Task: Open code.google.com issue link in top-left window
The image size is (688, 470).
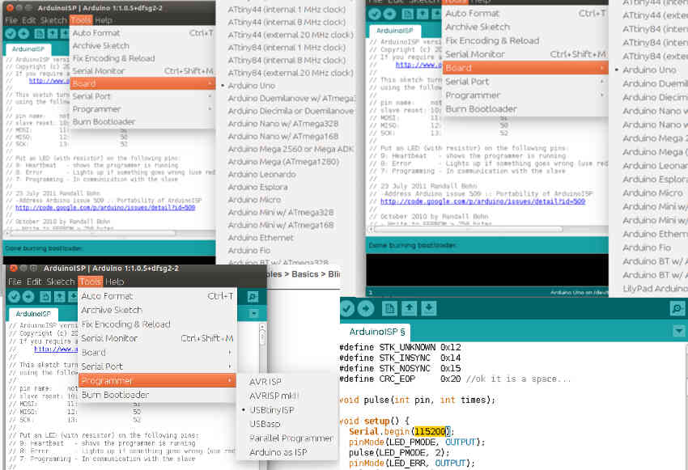Action: pos(105,207)
